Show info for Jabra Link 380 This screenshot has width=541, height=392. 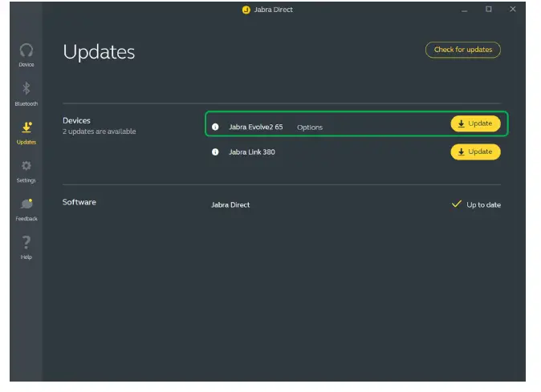click(x=215, y=152)
